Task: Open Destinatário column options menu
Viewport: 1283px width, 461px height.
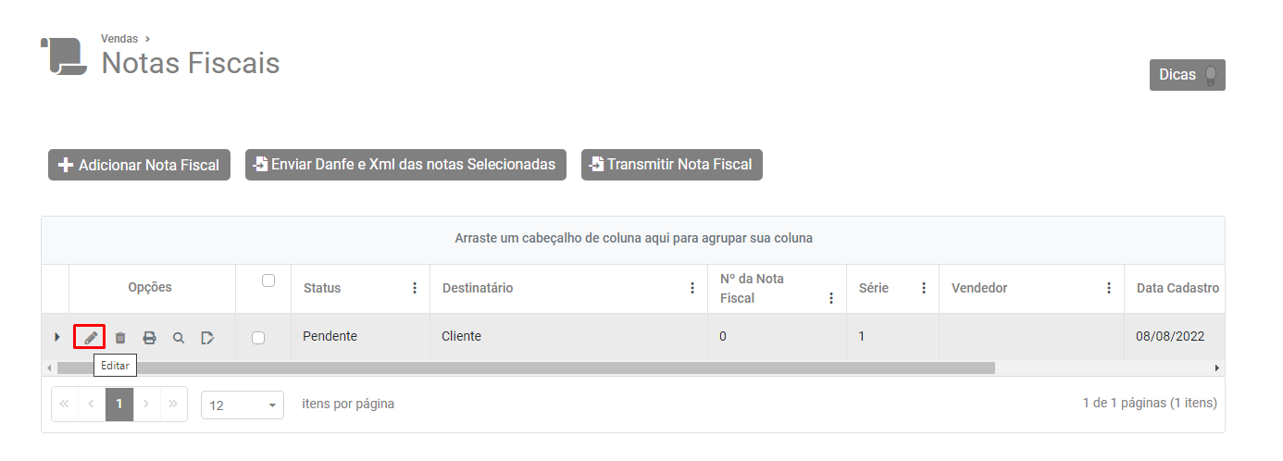Action: (692, 288)
